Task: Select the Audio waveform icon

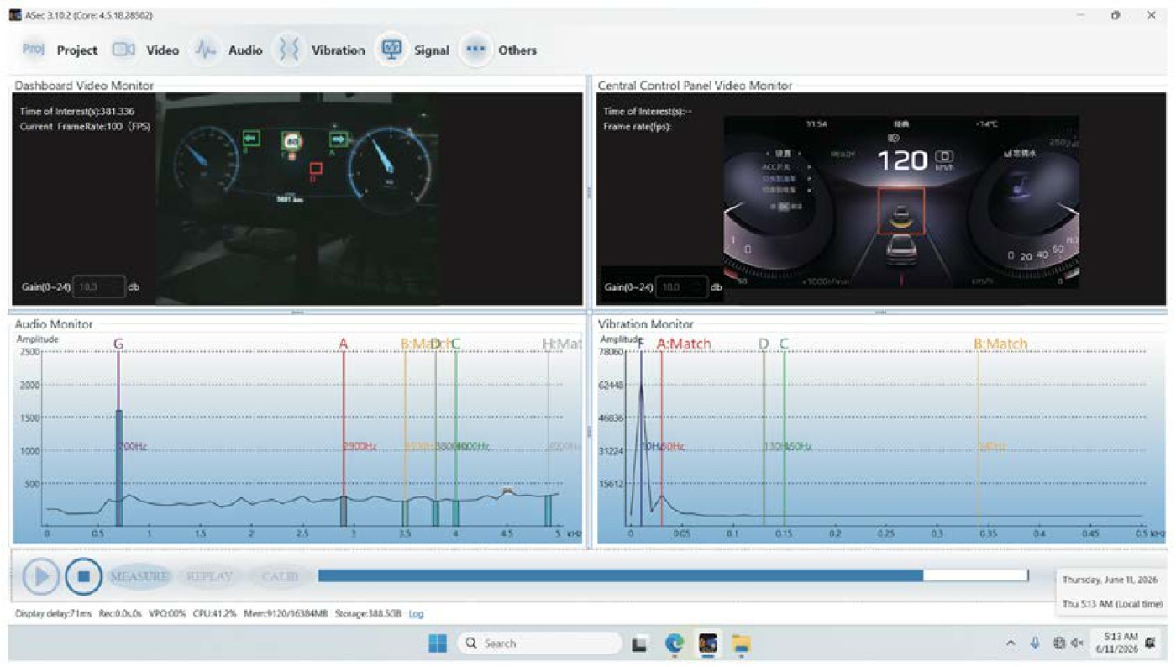Action: [x=206, y=50]
